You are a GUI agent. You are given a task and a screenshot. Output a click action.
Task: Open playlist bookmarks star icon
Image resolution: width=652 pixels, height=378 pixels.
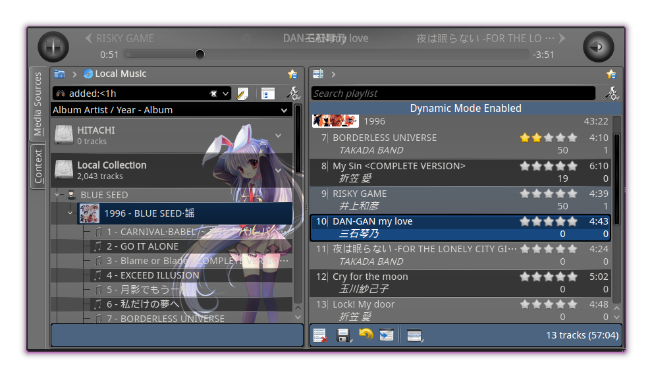coord(611,74)
